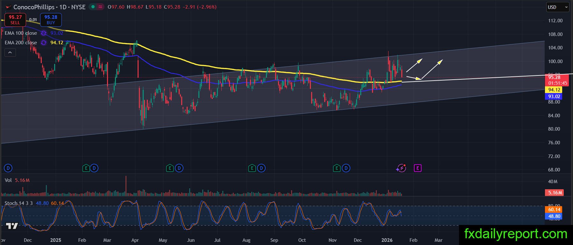Viewport: 573px width, 245px height.
Task: Click the yellow 94.12 EMA tag on the price axis
Action: pyautogui.click(x=554, y=90)
